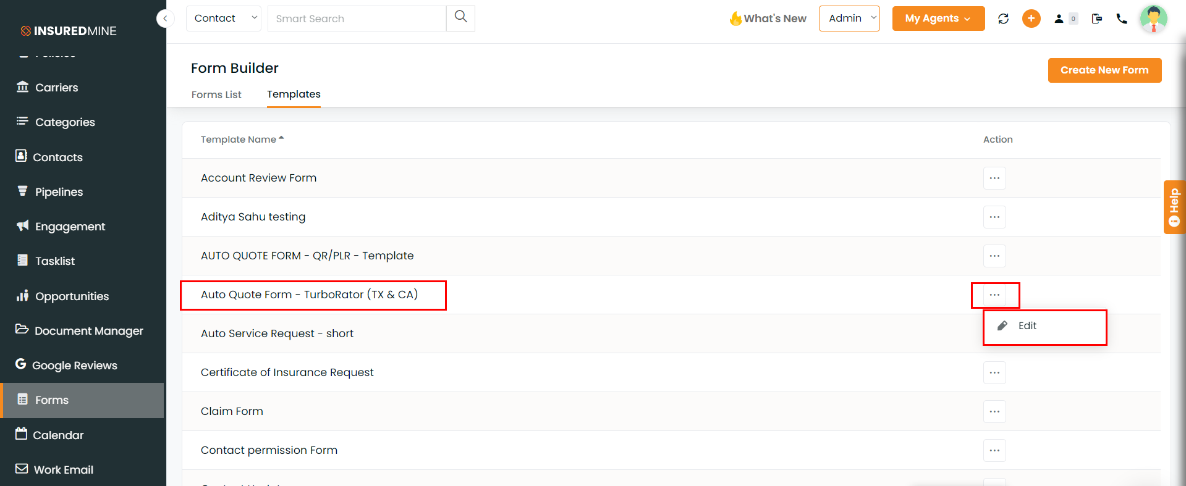1186x486 pixels.
Task: Open actions for Certificate of Insurance Request
Action: (x=994, y=373)
